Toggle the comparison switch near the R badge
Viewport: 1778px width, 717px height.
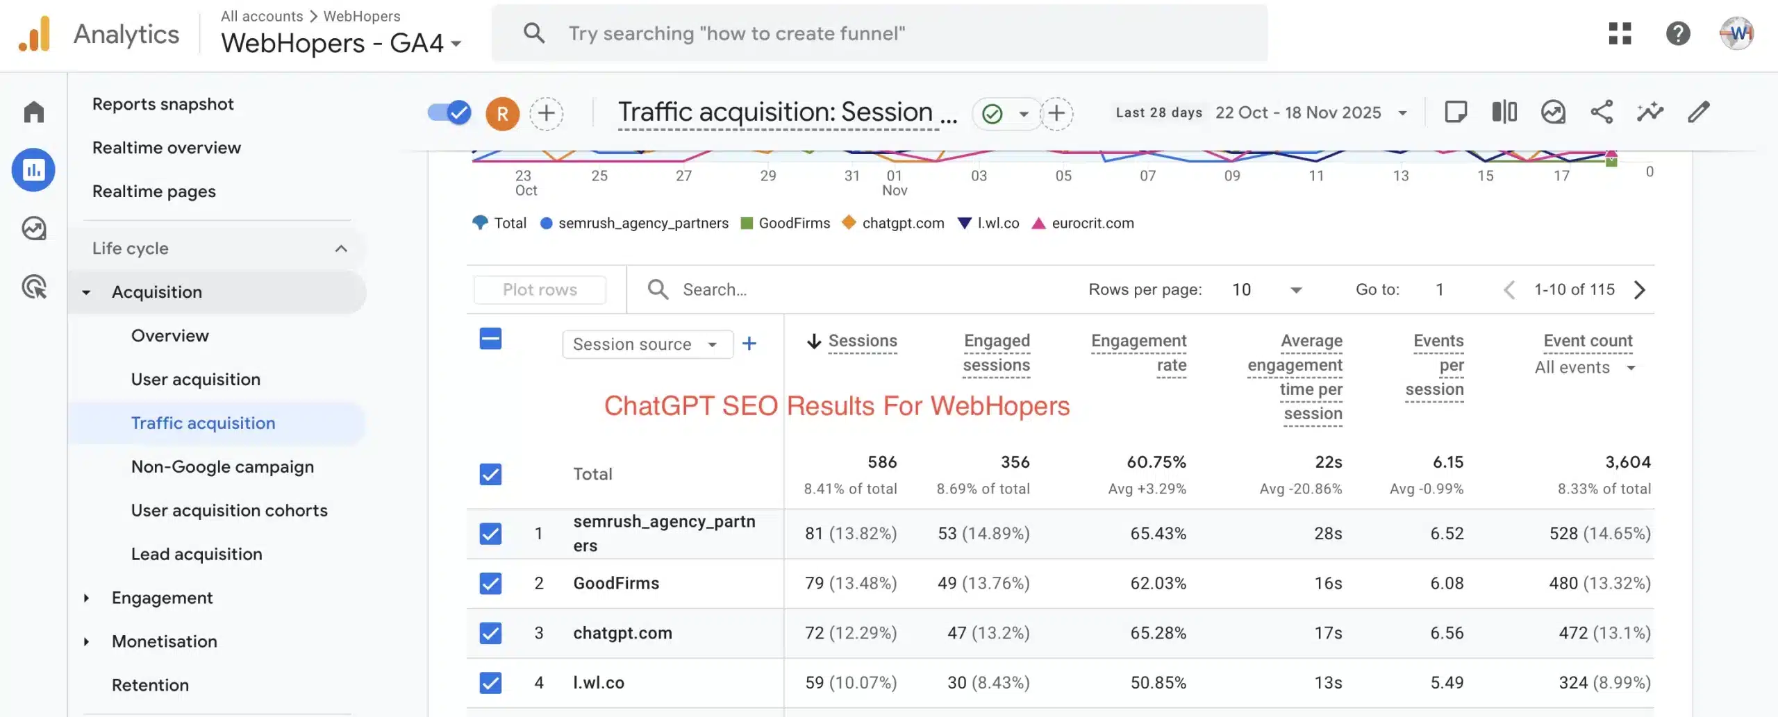coord(448,112)
